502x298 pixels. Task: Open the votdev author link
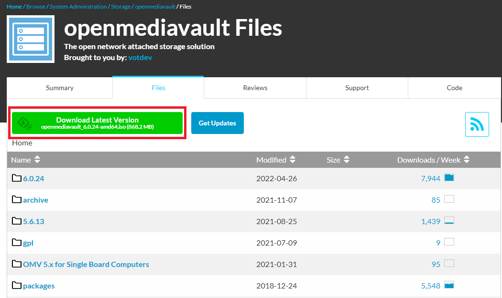140,58
